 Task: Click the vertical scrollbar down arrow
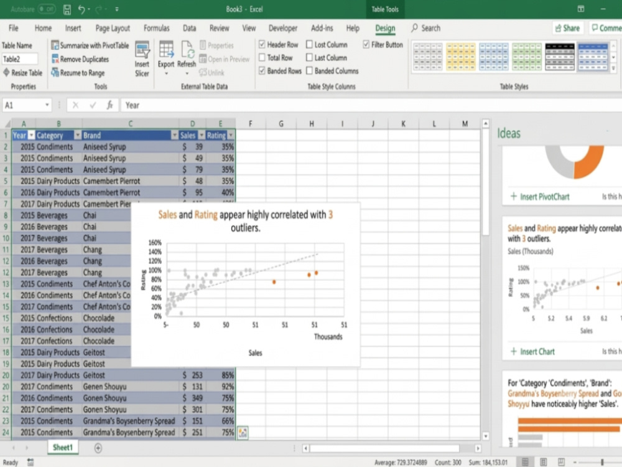(486, 436)
